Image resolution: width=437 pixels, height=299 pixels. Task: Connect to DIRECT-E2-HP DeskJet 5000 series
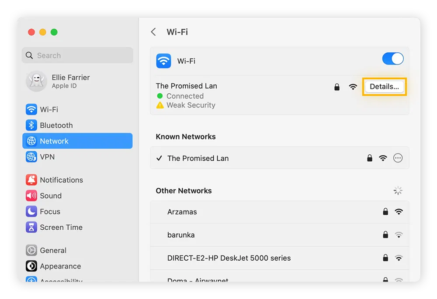tap(280, 258)
